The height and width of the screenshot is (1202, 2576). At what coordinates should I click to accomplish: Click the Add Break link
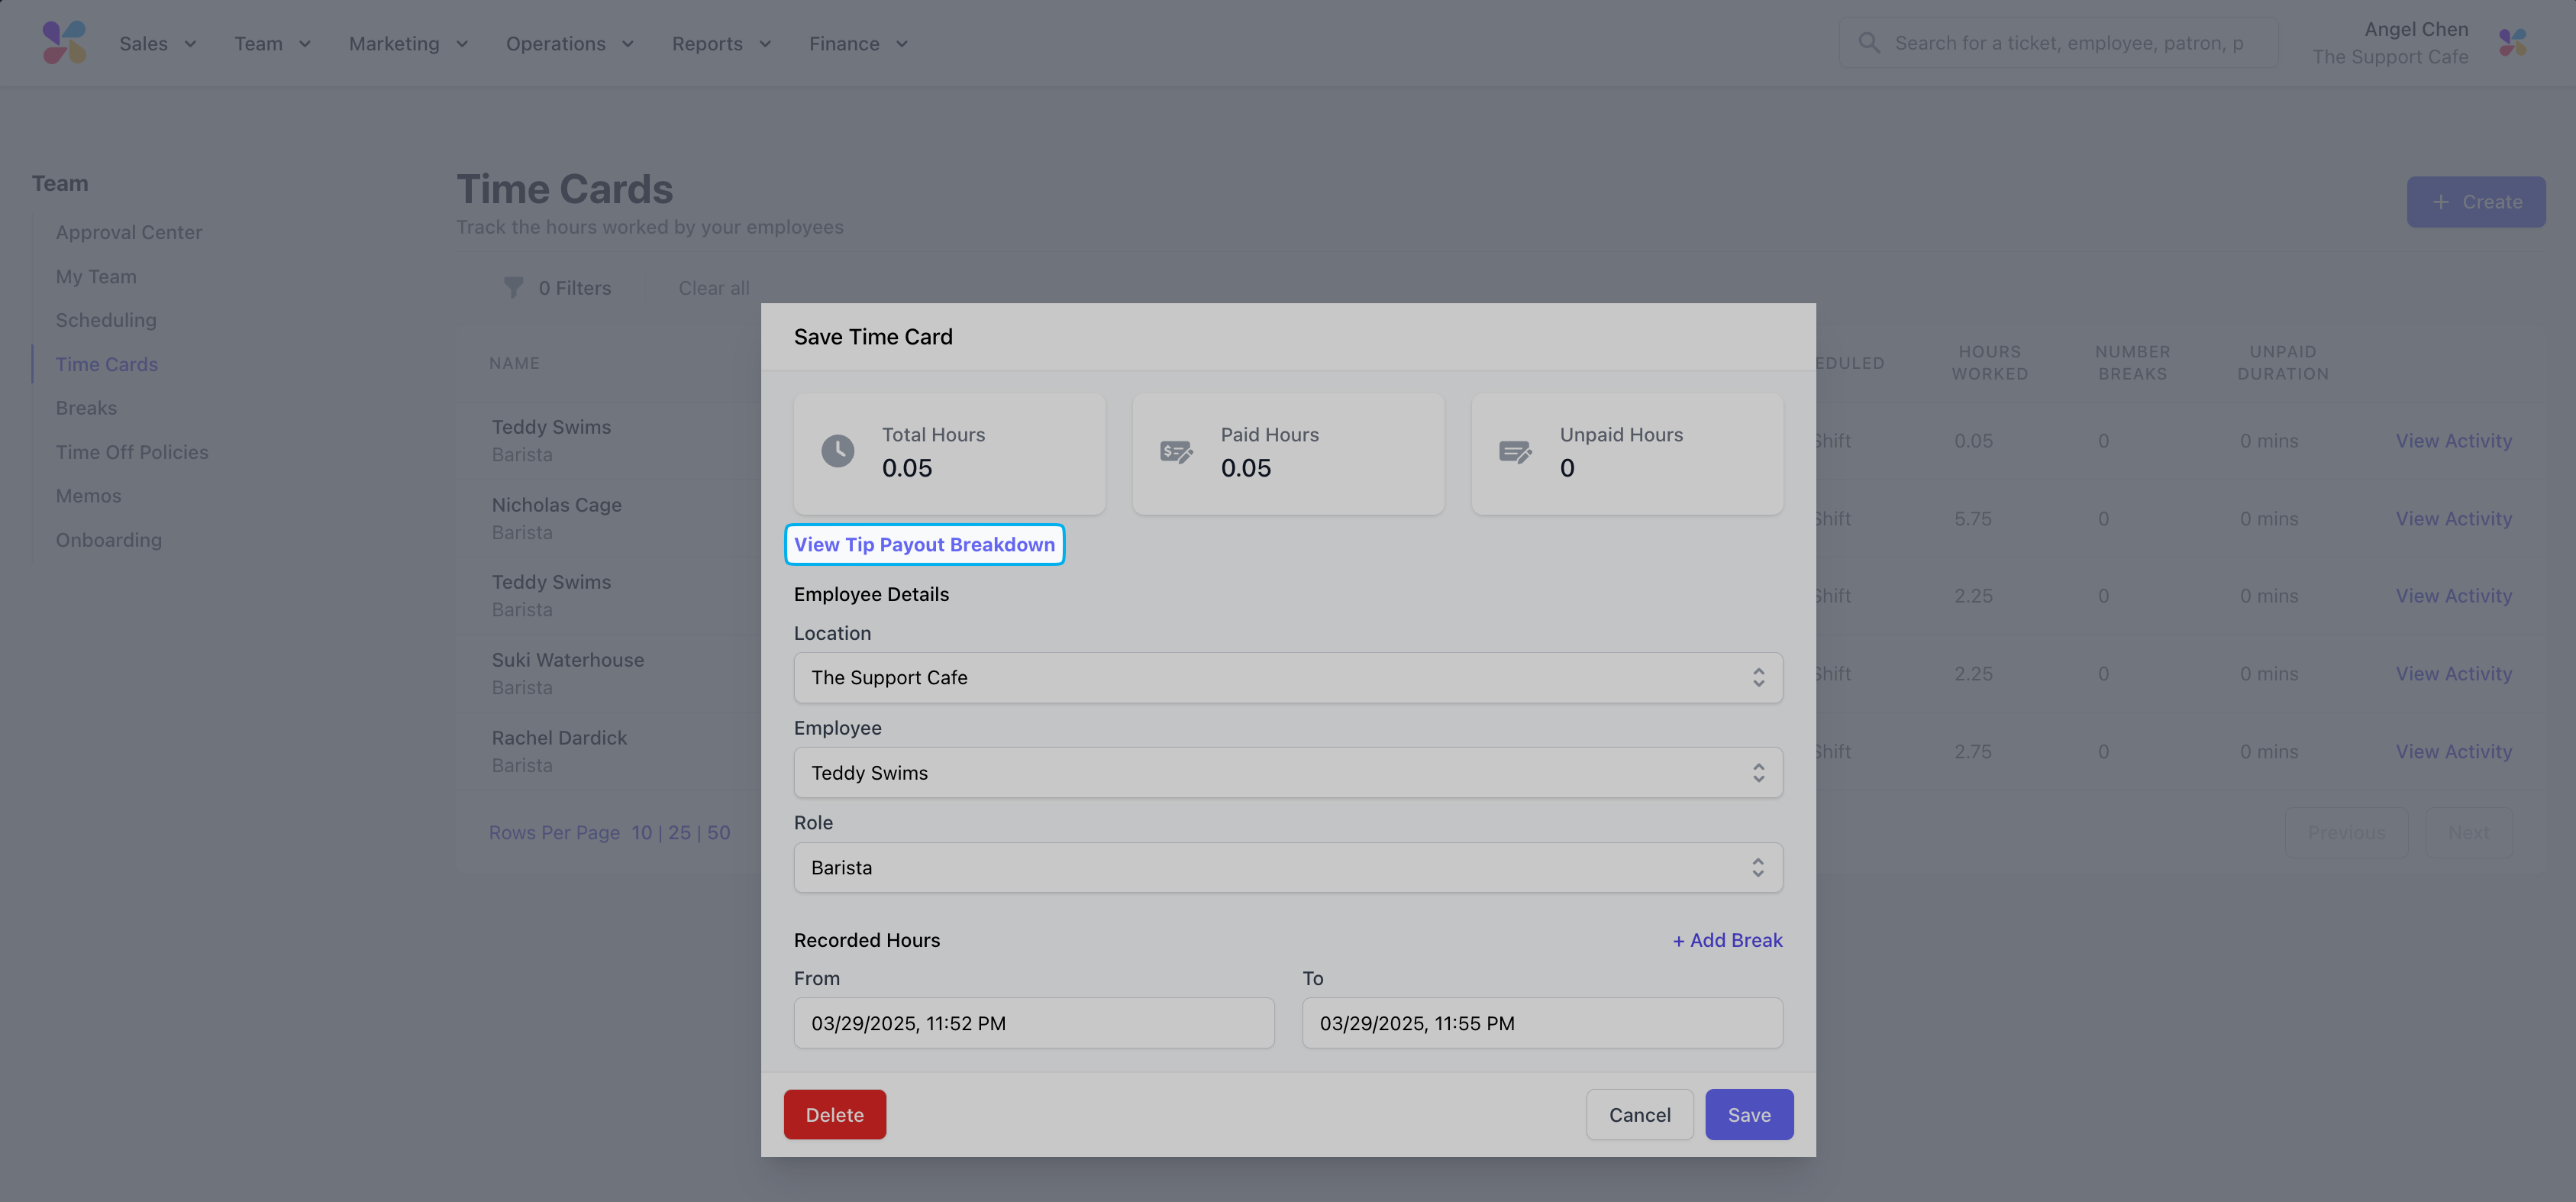point(1727,940)
